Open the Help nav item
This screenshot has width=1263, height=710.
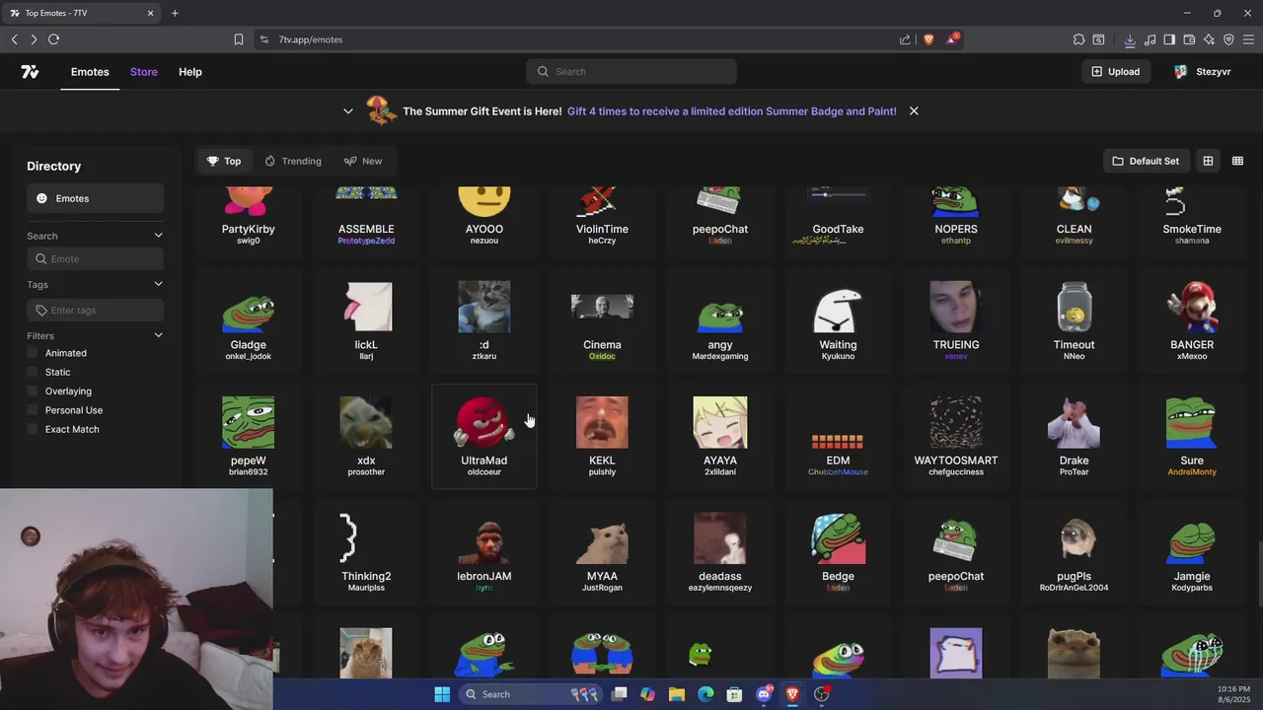[x=190, y=72]
